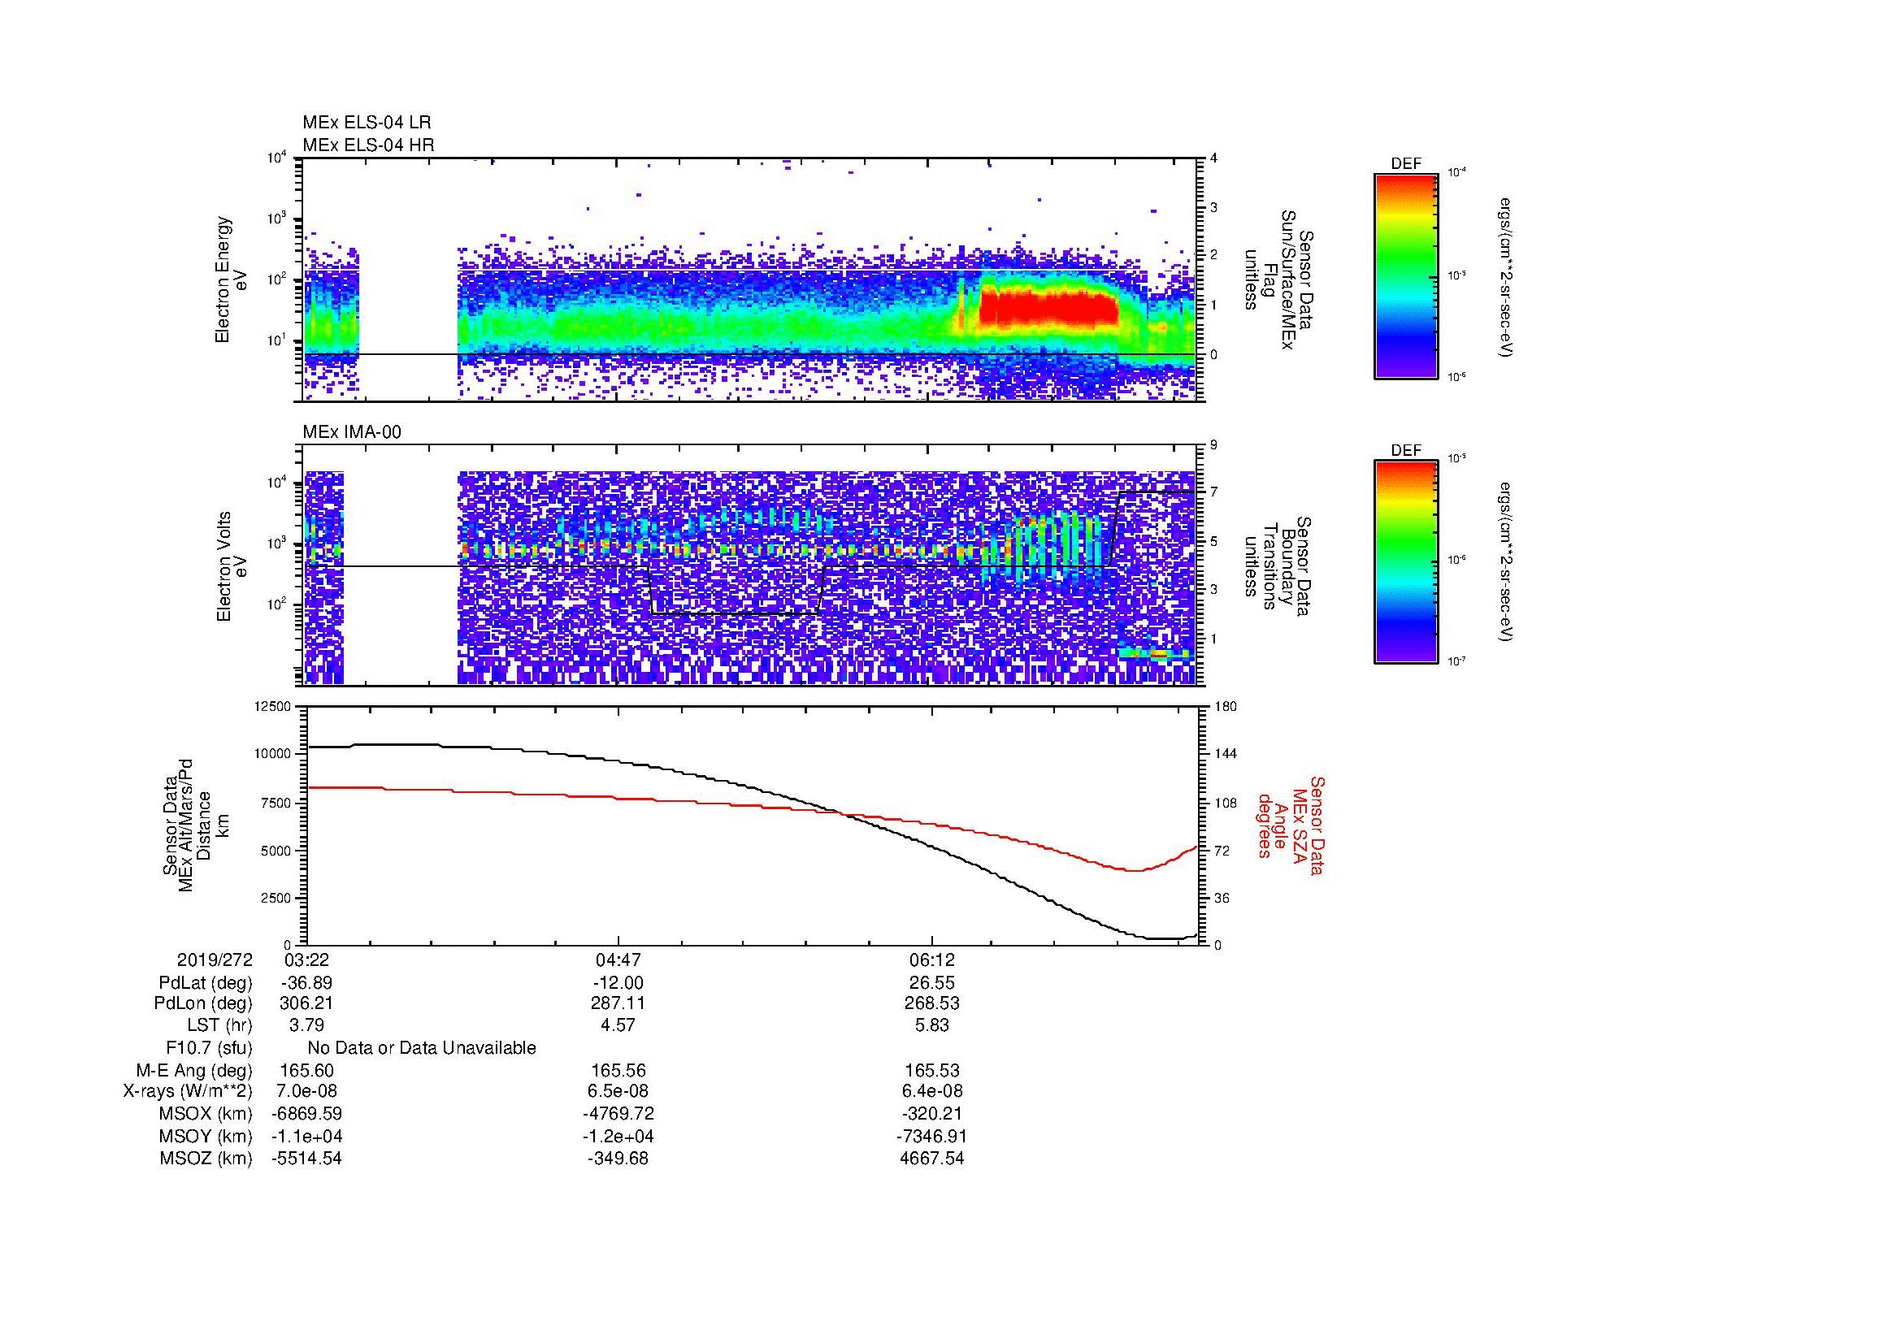
Task: Click the MSOX value '-4769.72'
Action: [618, 1114]
